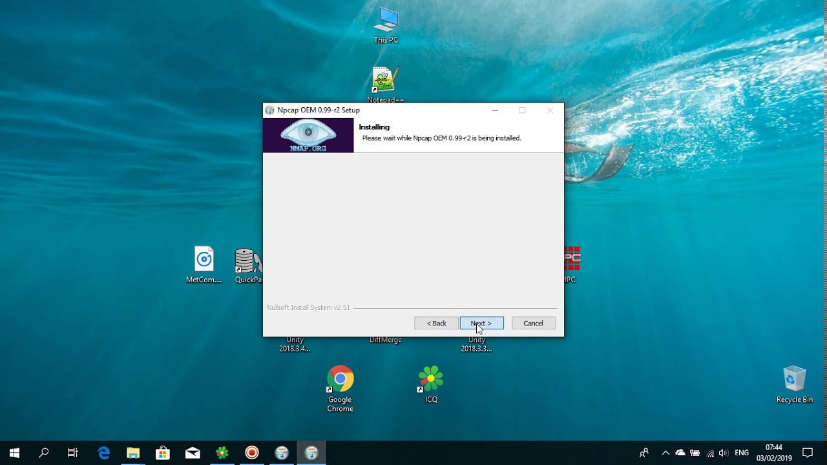Select the Notepad++ desktop shortcut

(386, 85)
